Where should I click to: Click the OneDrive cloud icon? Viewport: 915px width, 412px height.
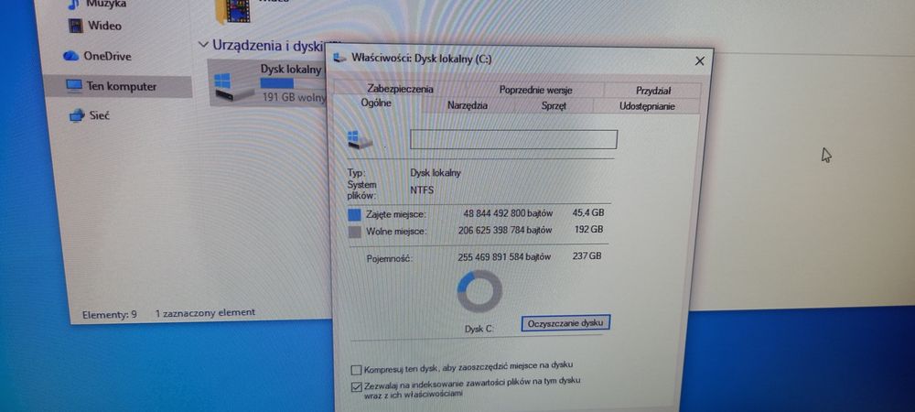[x=70, y=56]
